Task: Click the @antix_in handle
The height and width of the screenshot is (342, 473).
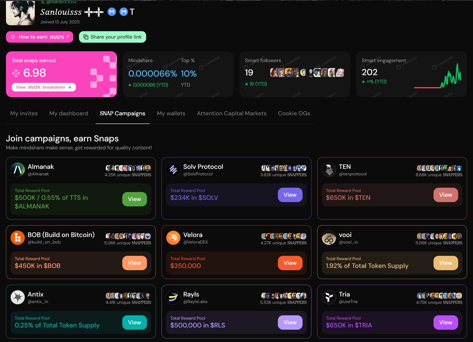Action: coord(38,302)
